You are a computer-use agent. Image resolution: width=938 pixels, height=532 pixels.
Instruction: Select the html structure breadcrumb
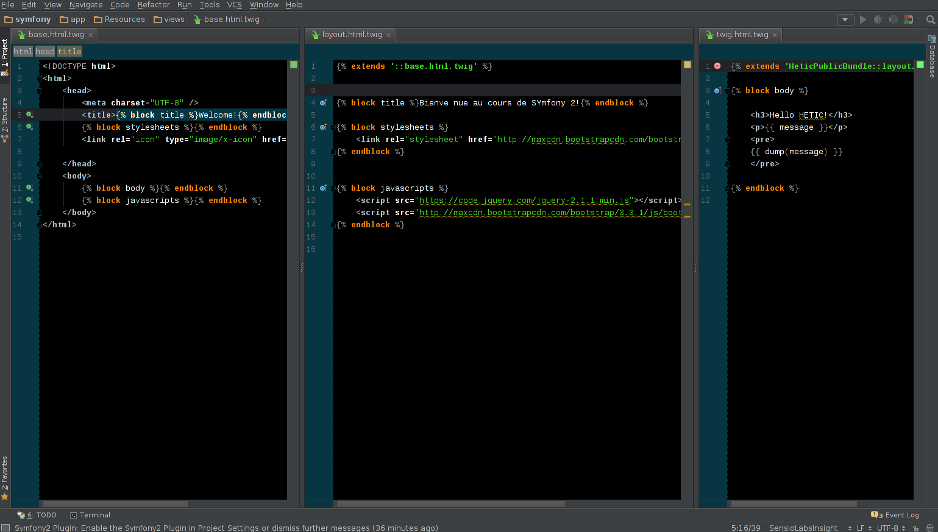click(x=23, y=52)
